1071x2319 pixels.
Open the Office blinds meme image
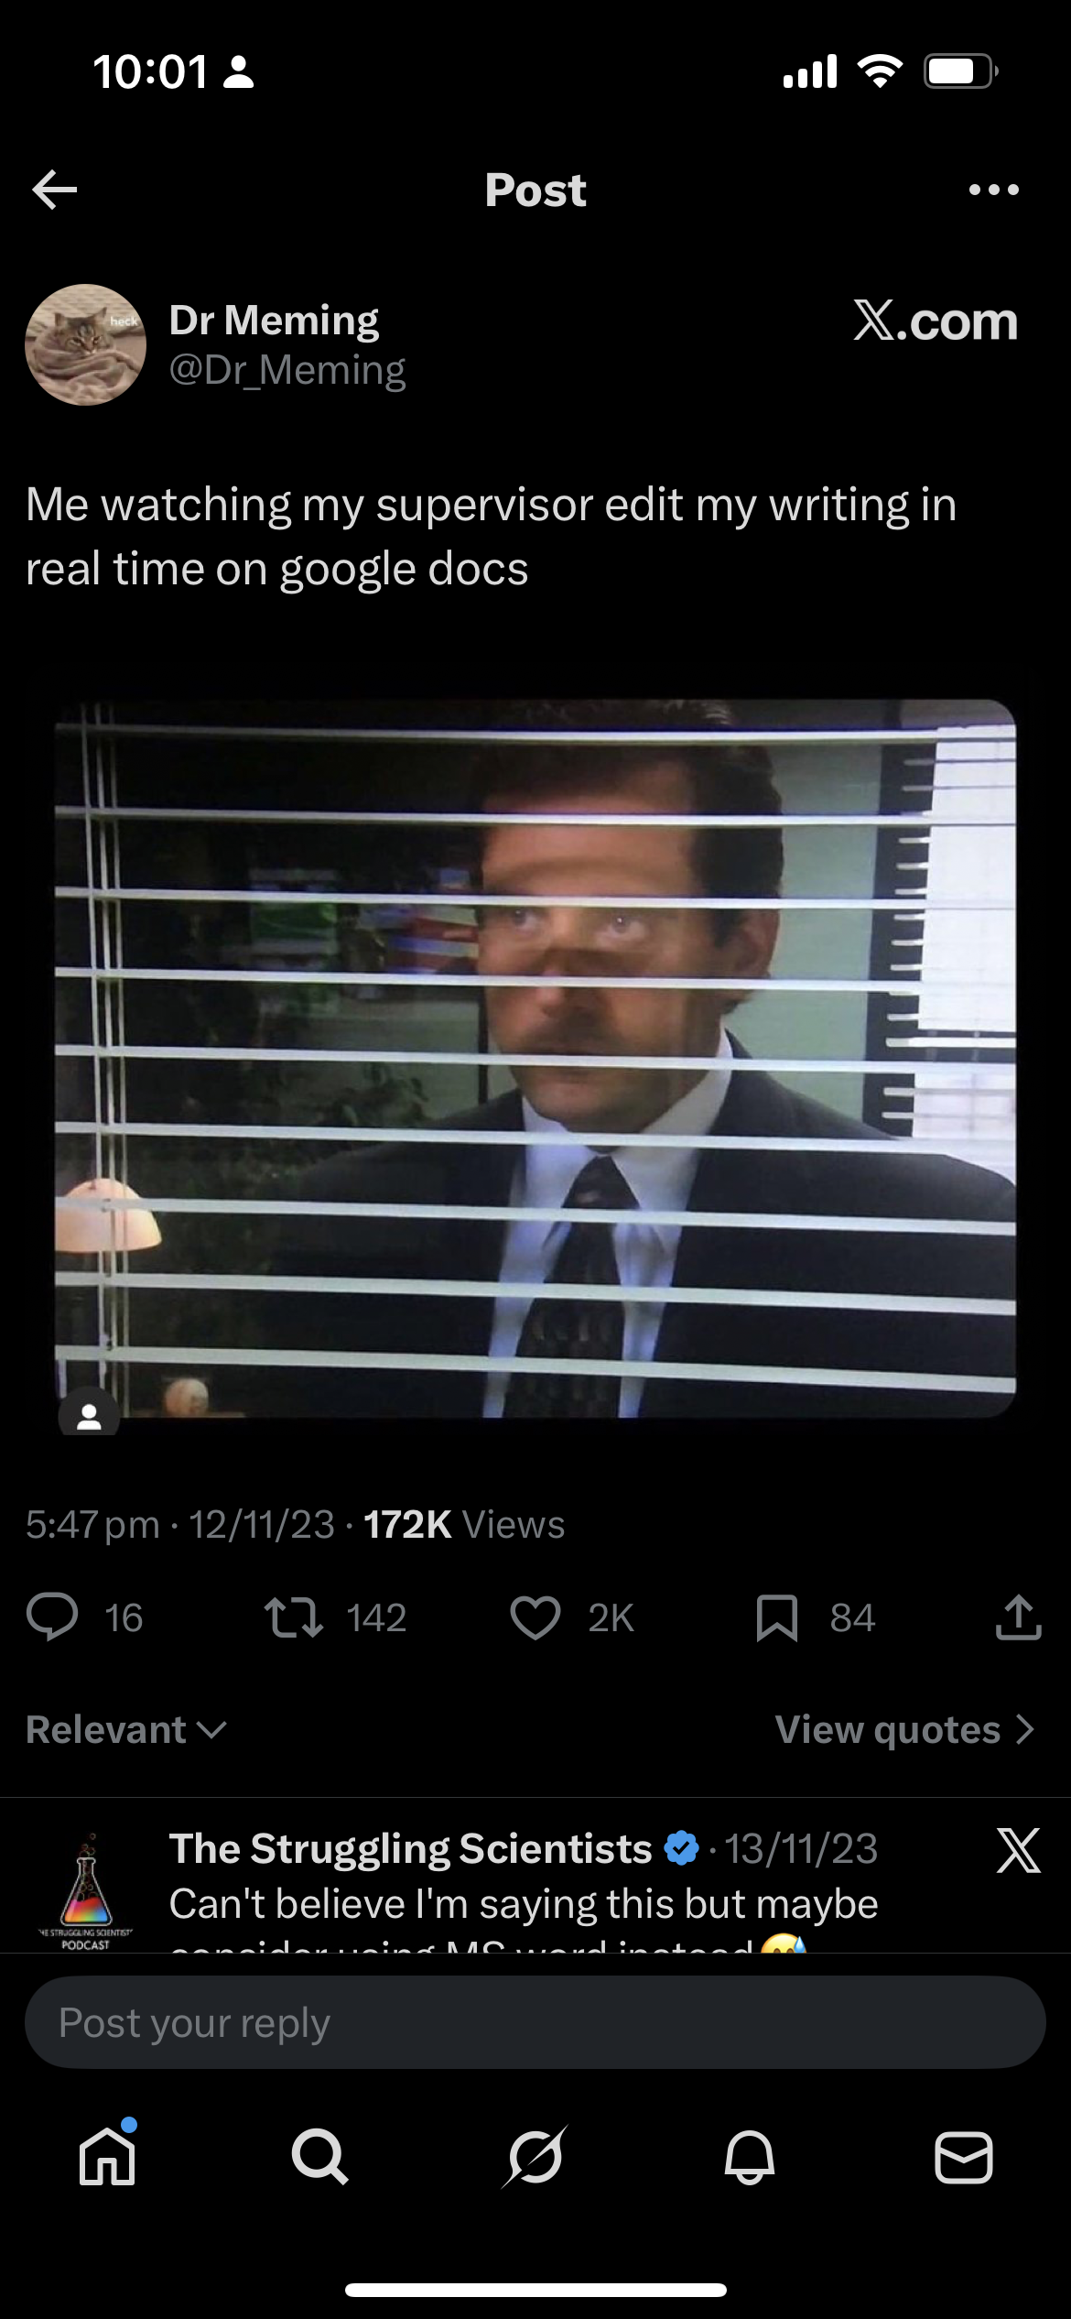tap(535, 1059)
